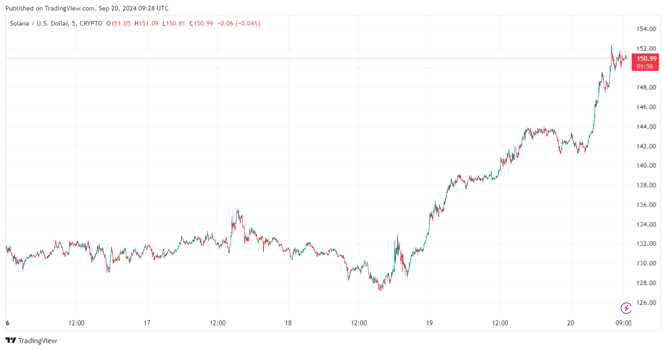Click the −0.06 (−0.04%) change value
This screenshot has width=666, height=350.
pos(238,23)
